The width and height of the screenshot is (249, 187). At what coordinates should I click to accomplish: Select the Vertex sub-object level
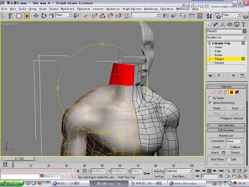click(x=218, y=47)
